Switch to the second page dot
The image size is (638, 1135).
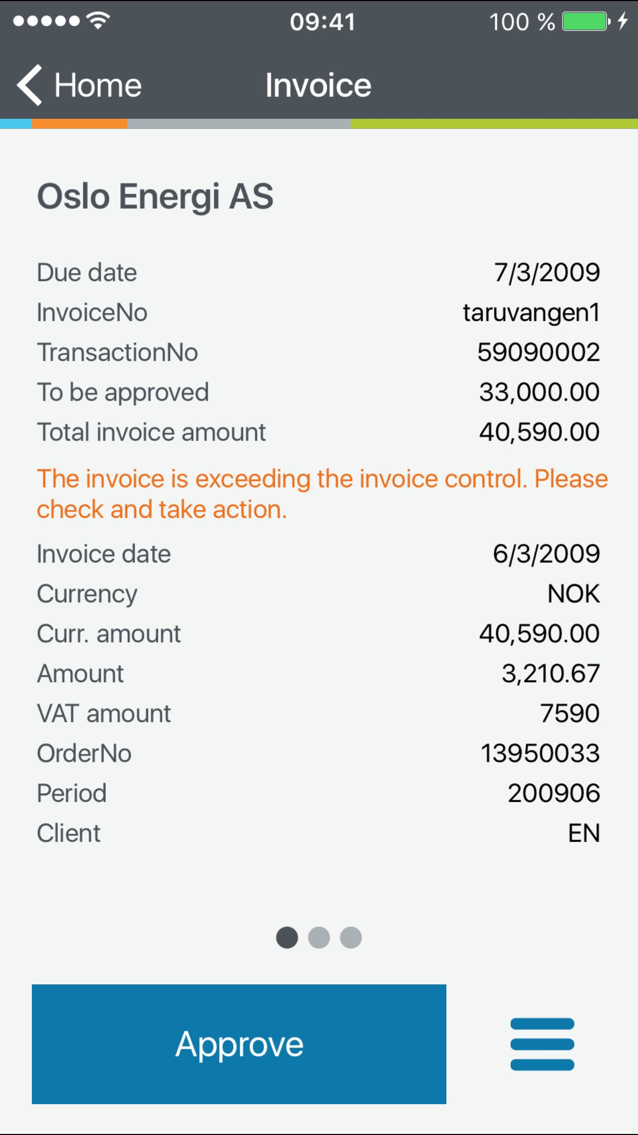[318, 937]
